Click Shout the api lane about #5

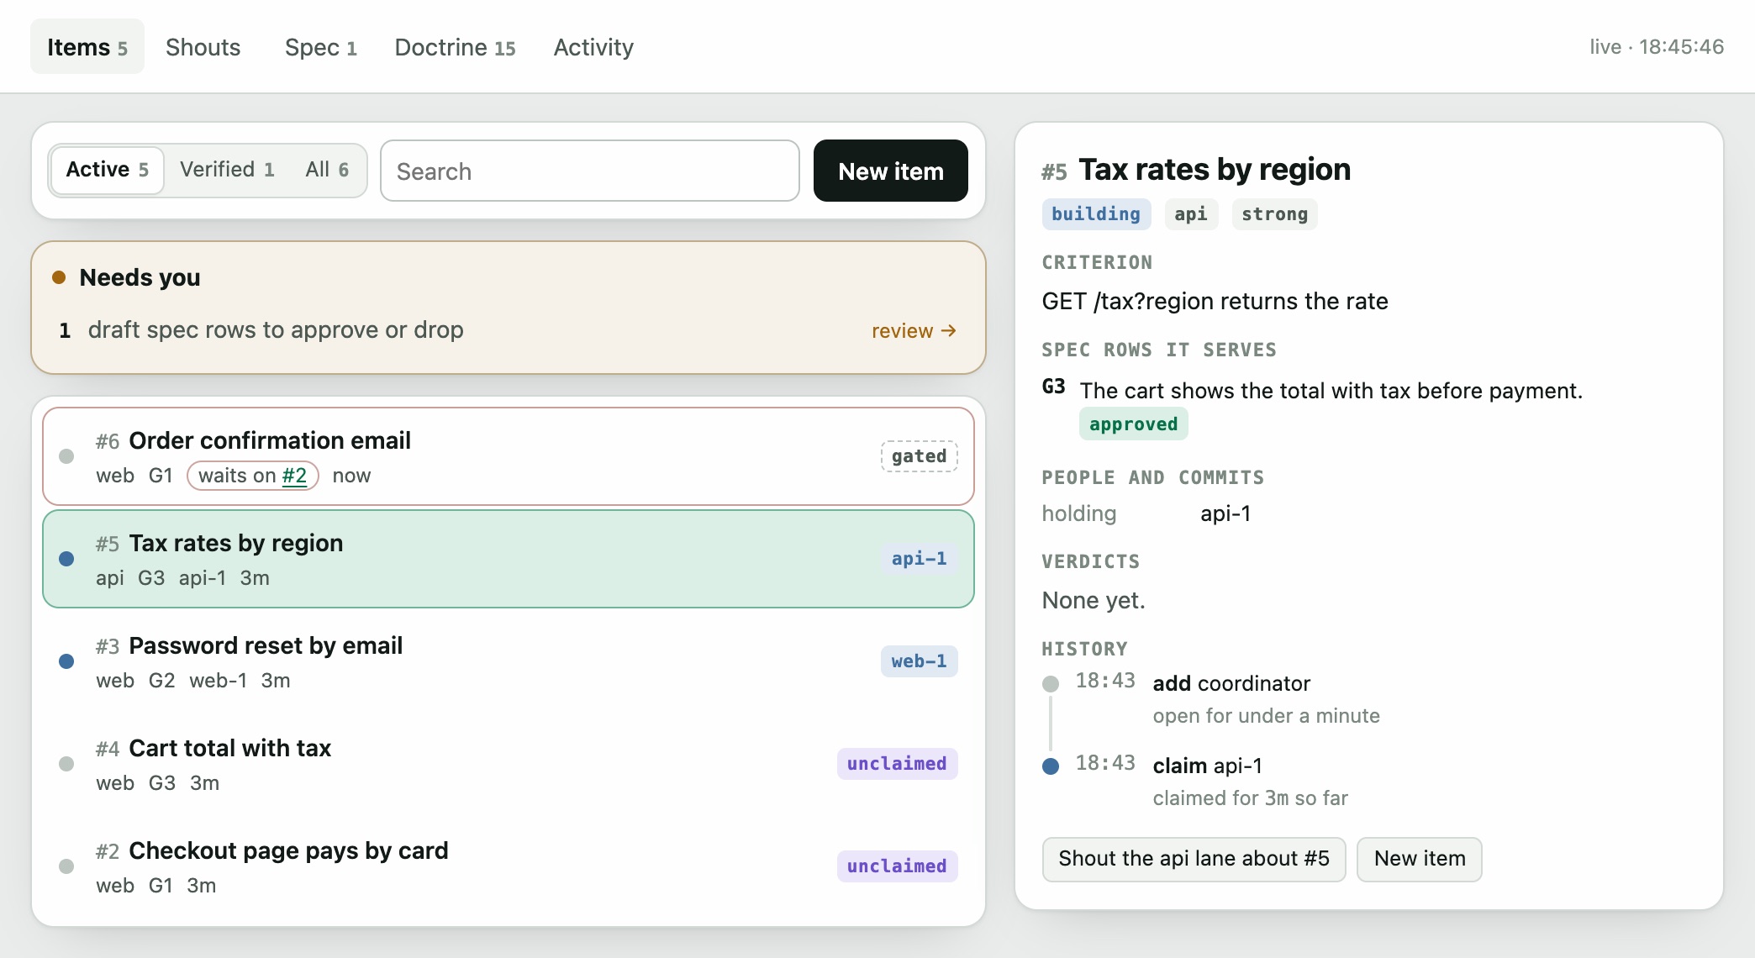1194,859
